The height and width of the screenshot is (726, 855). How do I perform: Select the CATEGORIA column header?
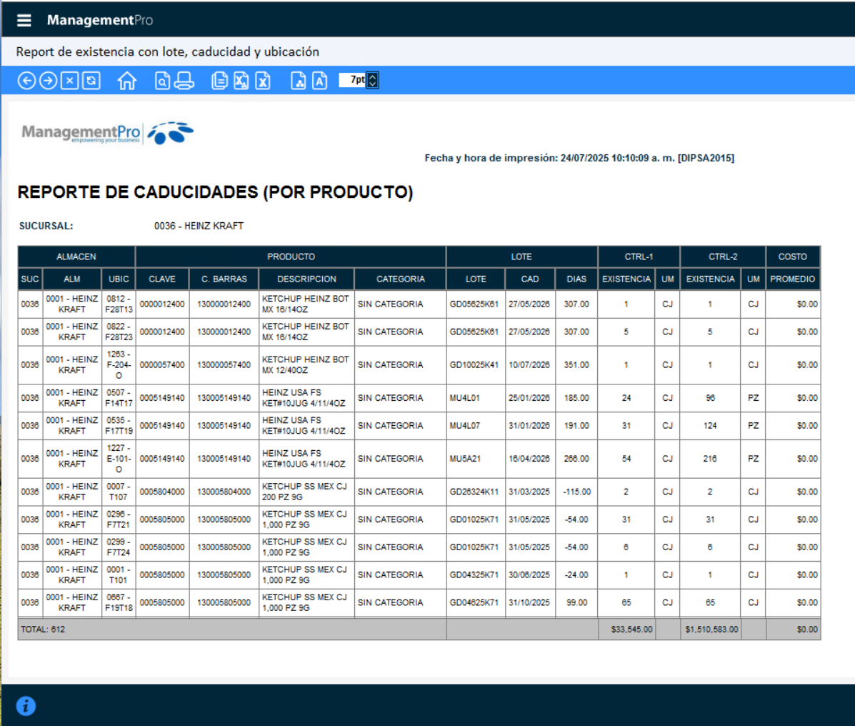coord(400,279)
